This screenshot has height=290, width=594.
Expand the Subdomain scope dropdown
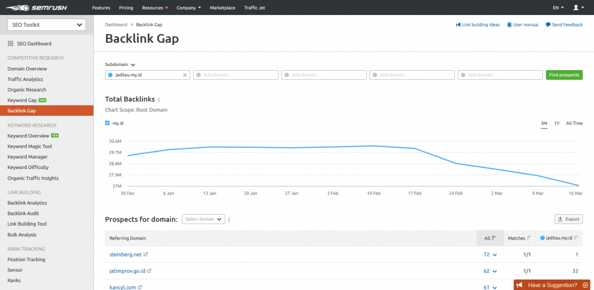[x=120, y=65]
